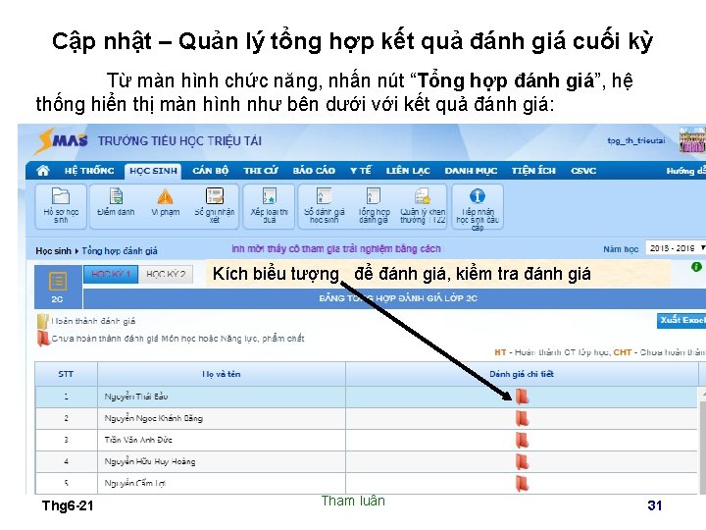The image size is (706, 530).
Task: Open the Năm học year dropdown
Action: pos(676,248)
